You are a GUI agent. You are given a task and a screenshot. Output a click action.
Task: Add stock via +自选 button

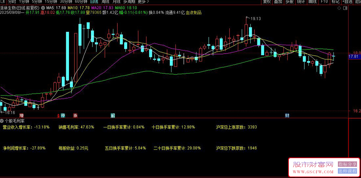tap(347, 1)
